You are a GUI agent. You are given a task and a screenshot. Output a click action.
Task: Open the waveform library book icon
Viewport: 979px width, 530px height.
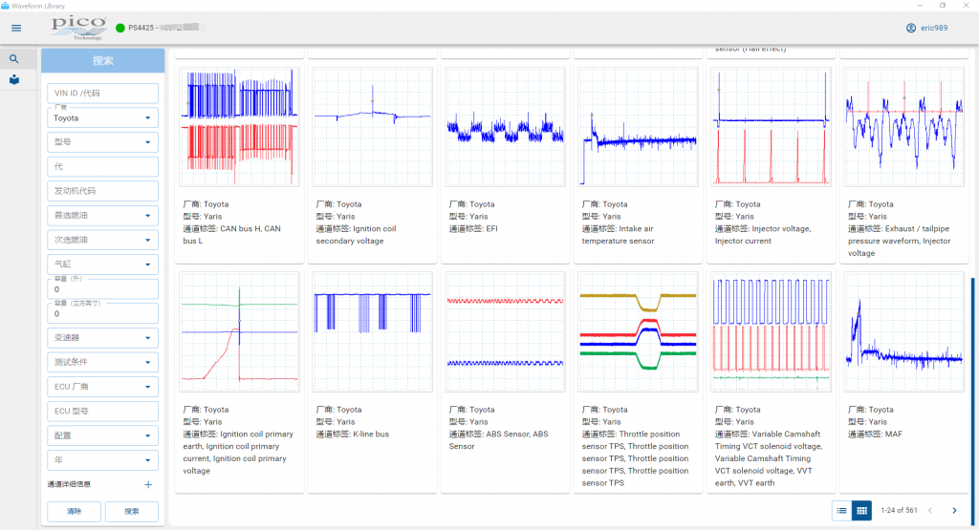14,80
